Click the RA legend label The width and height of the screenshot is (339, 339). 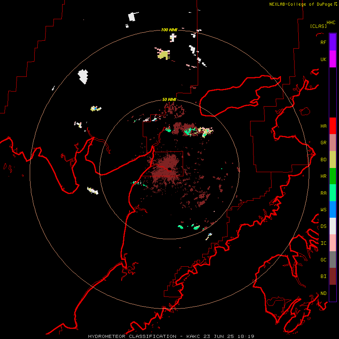323,193
